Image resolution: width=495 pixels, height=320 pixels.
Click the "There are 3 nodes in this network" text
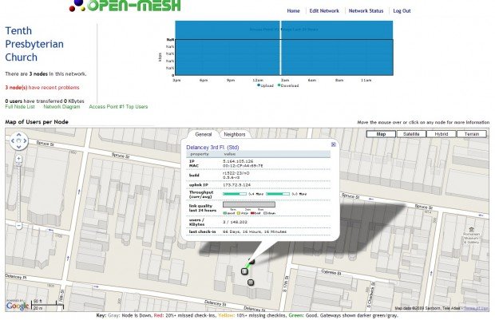tap(46, 74)
